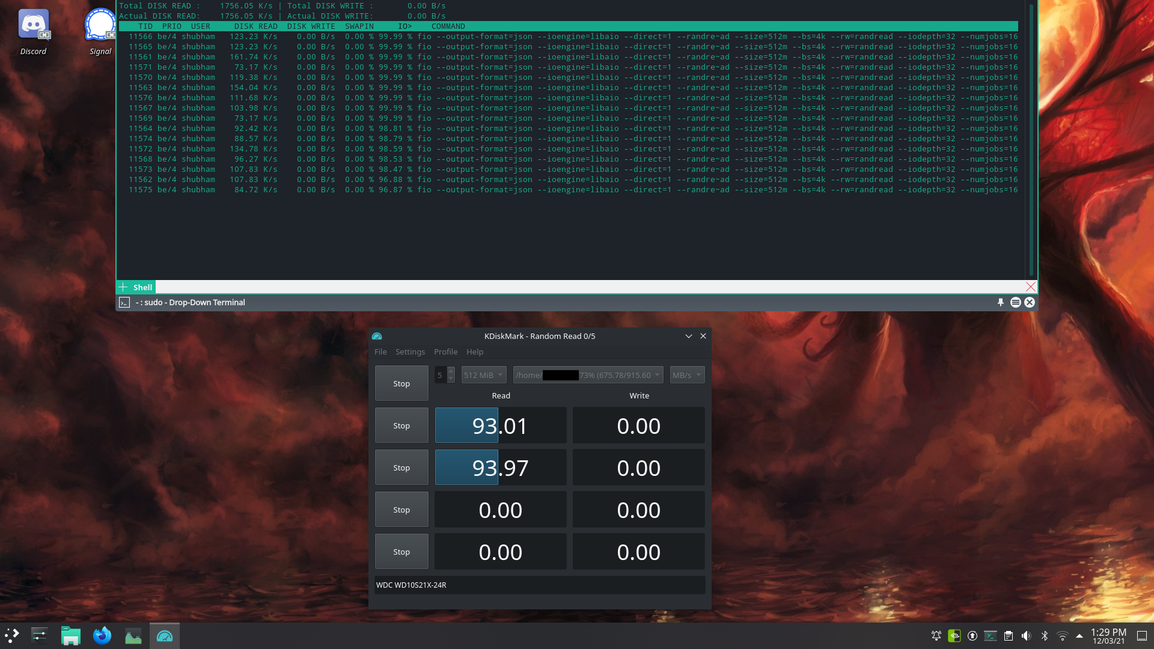Toggle Bluetooth from the system tray

tap(1044, 635)
